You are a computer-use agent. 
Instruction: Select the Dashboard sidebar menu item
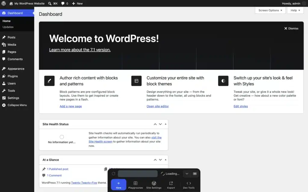click(x=17, y=13)
